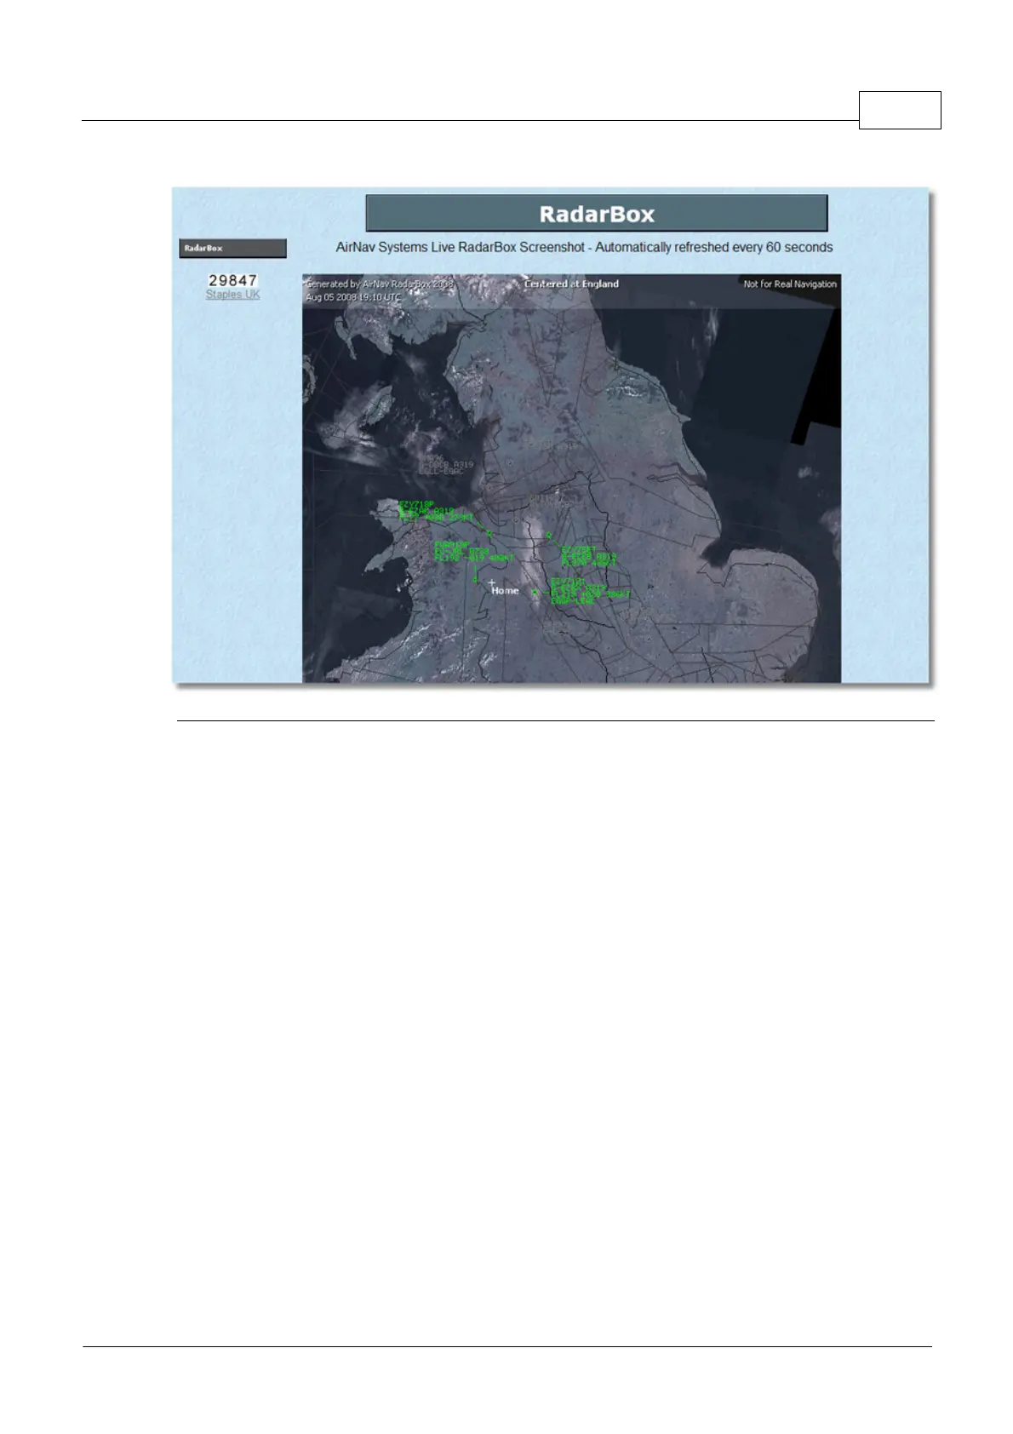Click the 'Aug 05 2008 19:10 UTC' timestamp
1013x1434 pixels.
(x=353, y=297)
